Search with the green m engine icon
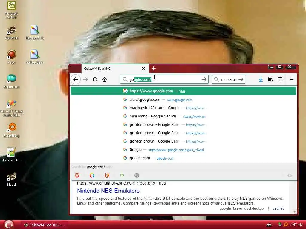 coord(122,175)
